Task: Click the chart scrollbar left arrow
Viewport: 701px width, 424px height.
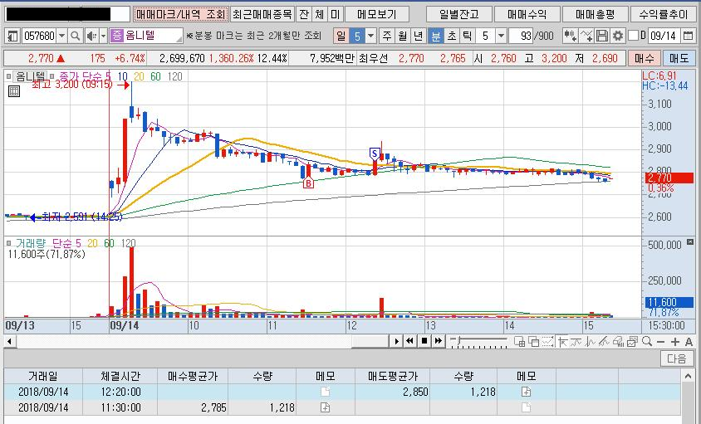Action: pos(9,342)
